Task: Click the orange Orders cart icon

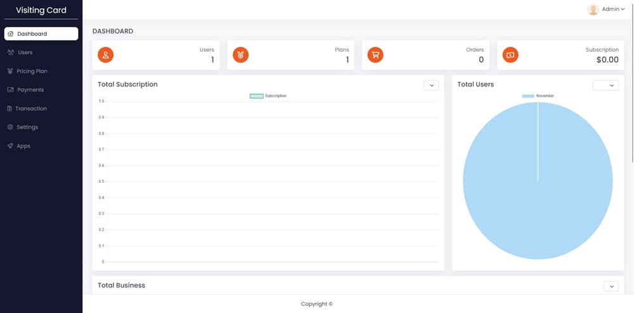Action: (x=375, y=55)
